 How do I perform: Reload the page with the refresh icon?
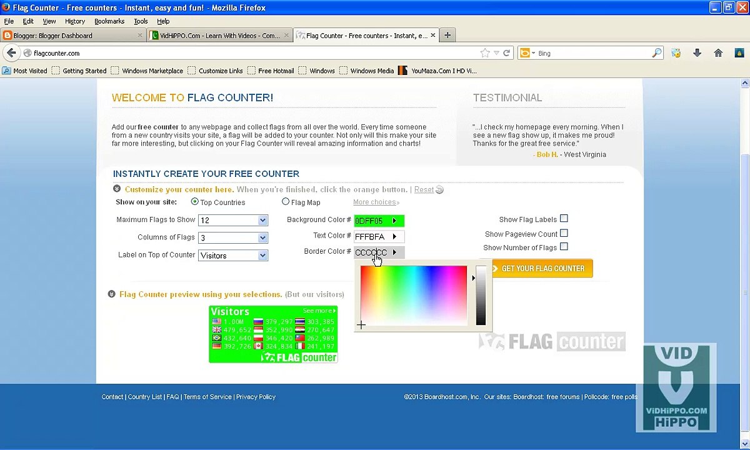point(506,53)
